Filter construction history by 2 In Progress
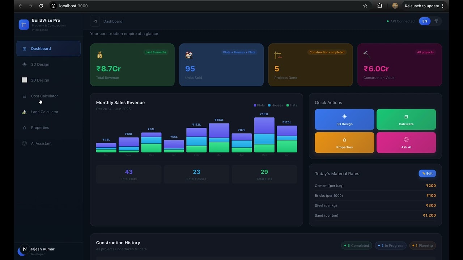 pyautogui.click(x=391, y=246)
